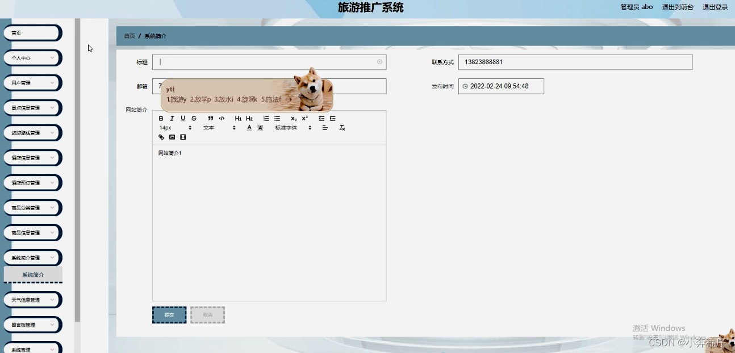This screenshot has height=353, width=735.
Task: Clear text formatting in editor
Action: [x=342, y=128]
